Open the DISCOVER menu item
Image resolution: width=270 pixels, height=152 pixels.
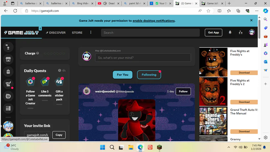(x=55, y=32)
